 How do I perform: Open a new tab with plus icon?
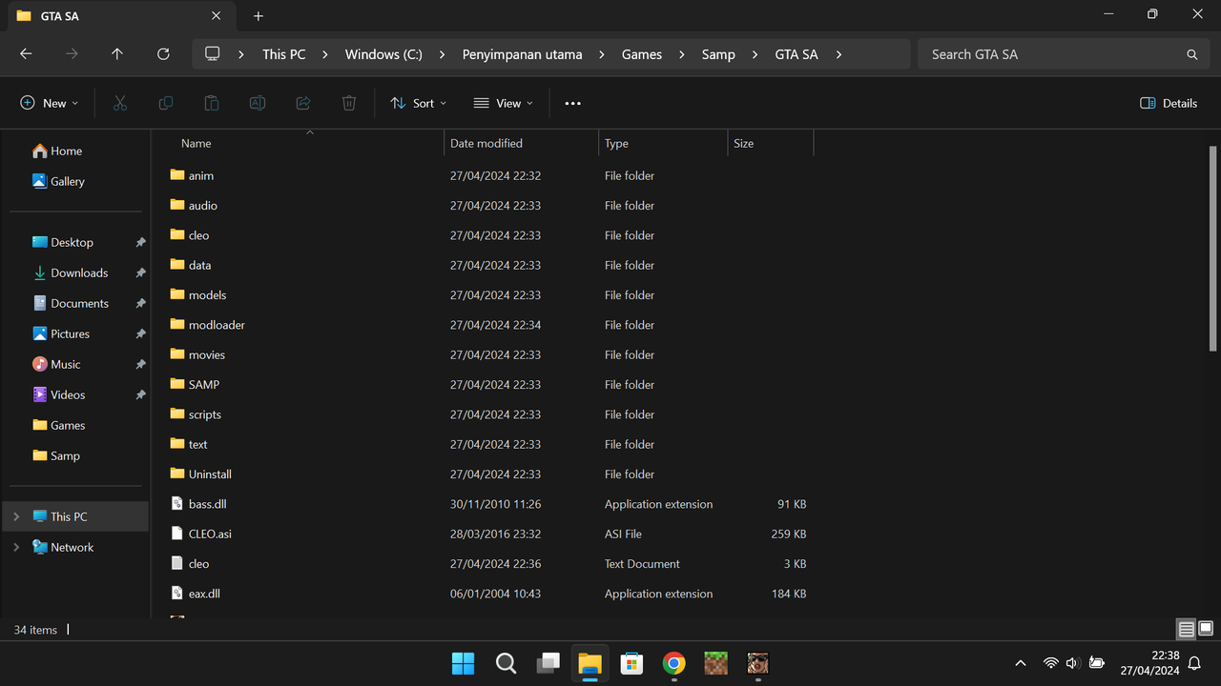pyautogui.click(x=259, y=16)
